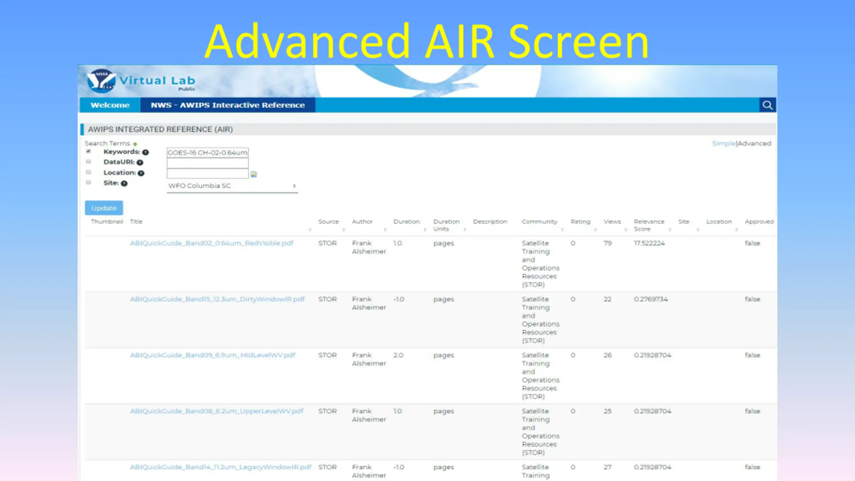Screen dimensions: 855x481
Task: Open the WFO Columbia SC site dropdown
Action: (x=232, y=186)
